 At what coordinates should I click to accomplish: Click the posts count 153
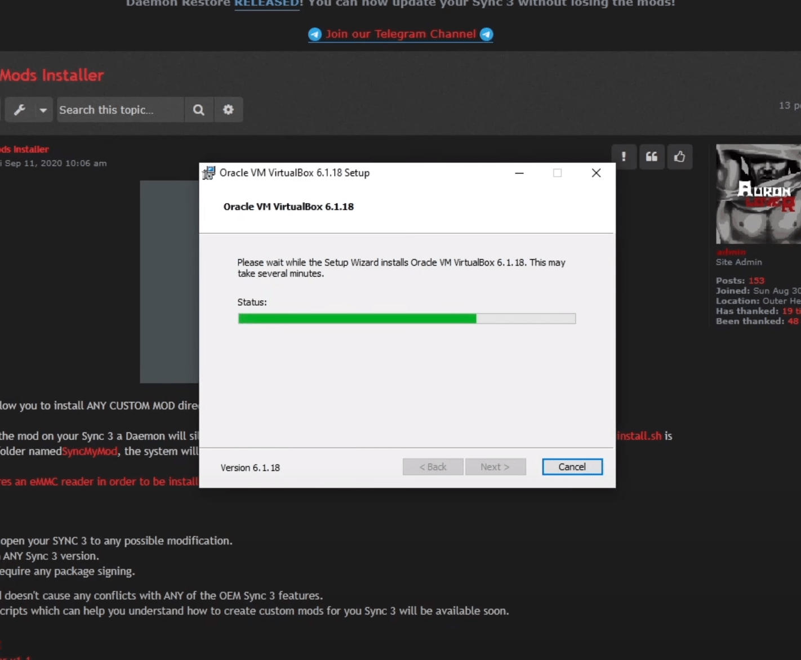tap(756, 280)
